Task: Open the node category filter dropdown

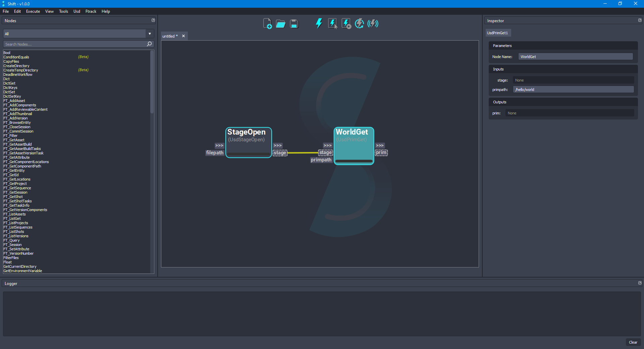Action: (149, 34)
